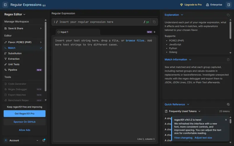The image size is (234, 146).
Task: Click the JavaScript entry in Supports list
Action: coord(175,44)
